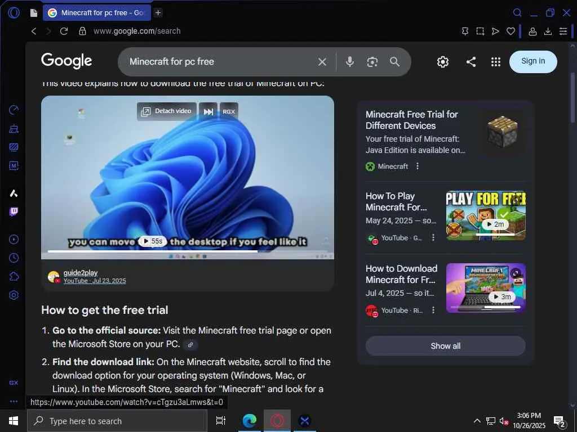The image size is (577, 432).
Task: Clear the search query
Action: click(322, 62)
